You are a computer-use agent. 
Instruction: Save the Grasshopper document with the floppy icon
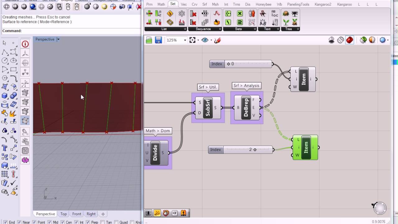(159, 40)
